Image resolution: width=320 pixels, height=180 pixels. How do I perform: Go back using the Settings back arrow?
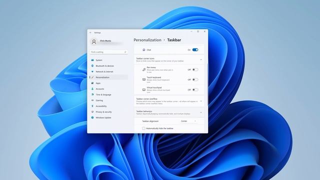[x=90, y=32]
